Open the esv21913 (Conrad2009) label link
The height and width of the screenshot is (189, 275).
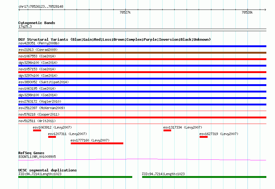(38, 50)
